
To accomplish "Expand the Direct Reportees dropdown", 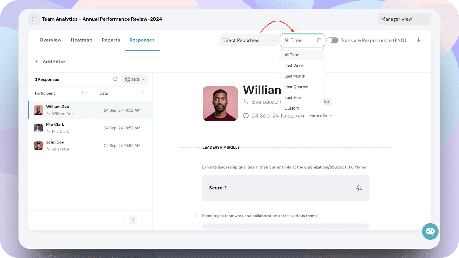I will click(248, 40).
